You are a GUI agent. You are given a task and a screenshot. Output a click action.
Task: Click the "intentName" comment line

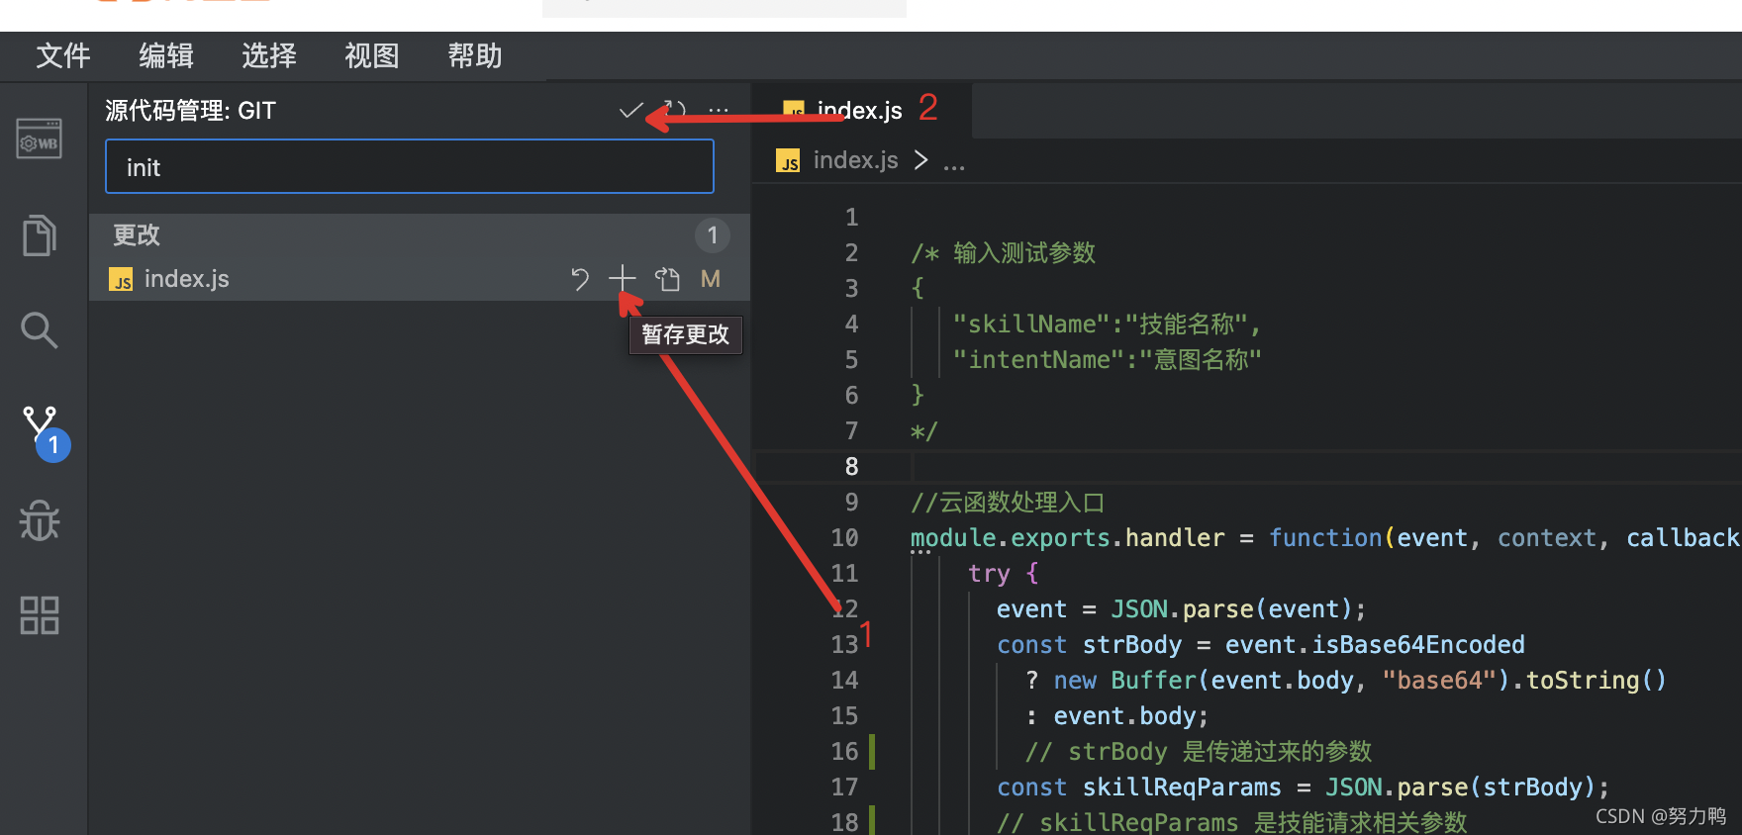(x=1107, y=360)
